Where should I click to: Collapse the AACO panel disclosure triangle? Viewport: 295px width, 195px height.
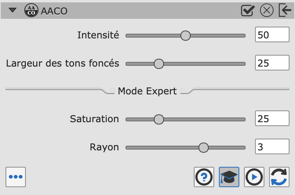(x=13, y=10)
